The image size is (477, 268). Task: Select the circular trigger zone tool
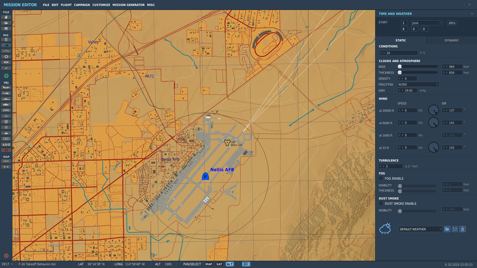(6, 122)
